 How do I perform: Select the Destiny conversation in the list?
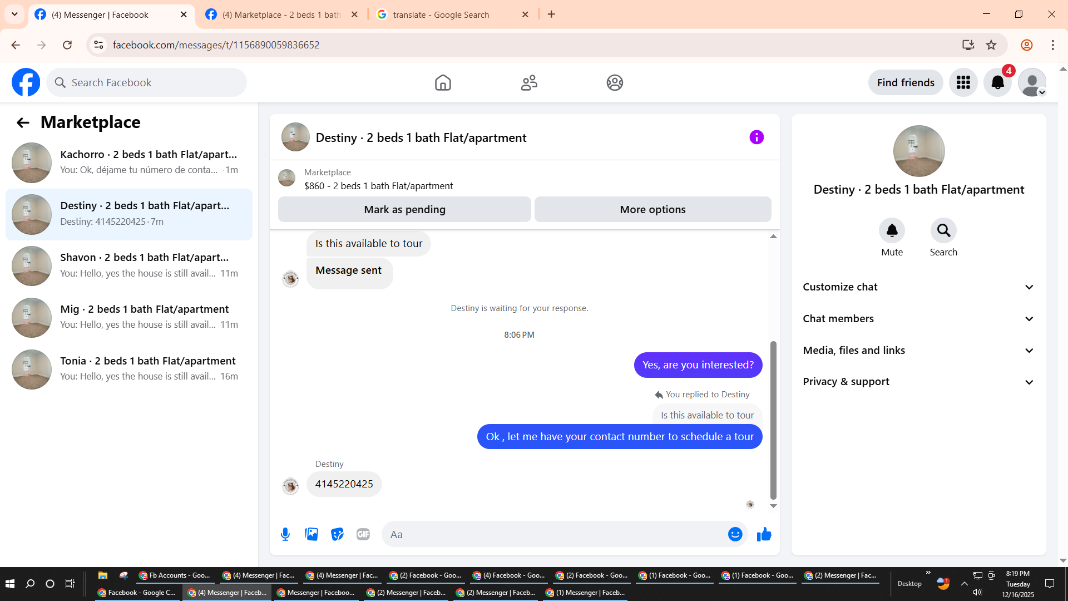pyautogui.click(x=128, y=214)
